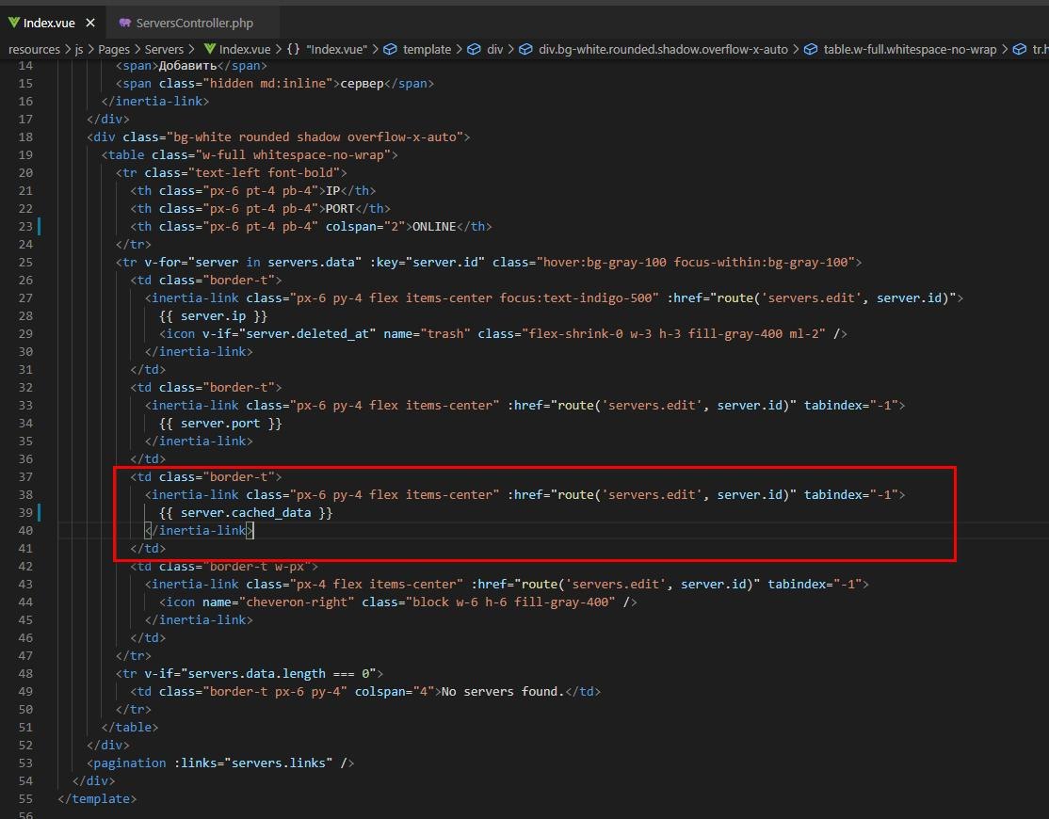Image resolution: width=1049 pixels, height=819 pixels.
Task: Click colspan="2" attribute on line 23
Action: tap(366, 227)
